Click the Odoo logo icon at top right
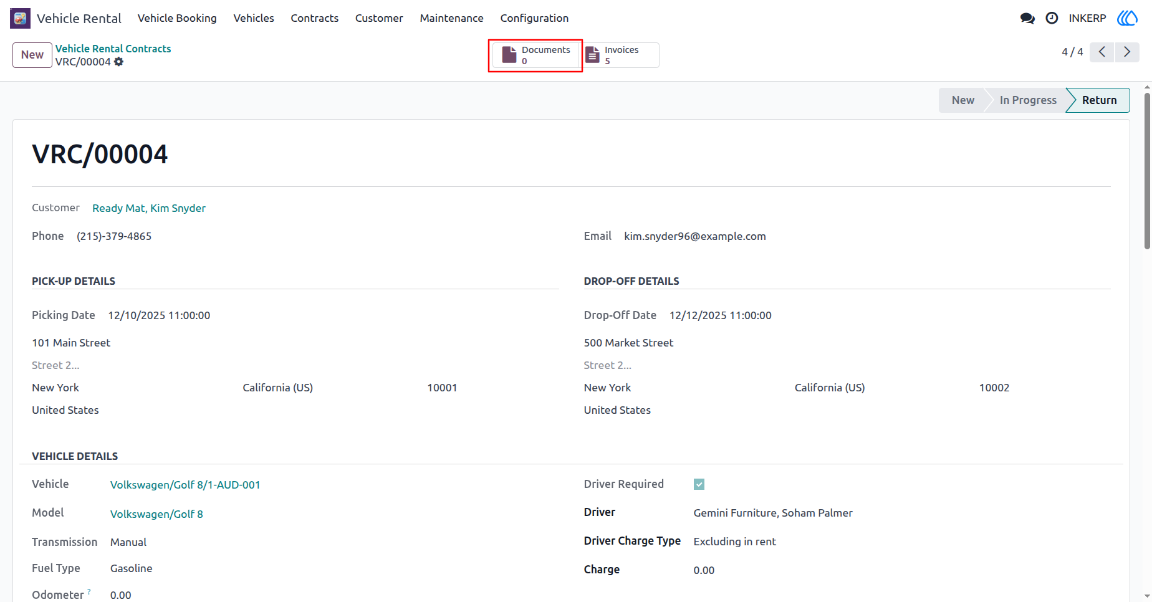 (x=1127, y=18)
